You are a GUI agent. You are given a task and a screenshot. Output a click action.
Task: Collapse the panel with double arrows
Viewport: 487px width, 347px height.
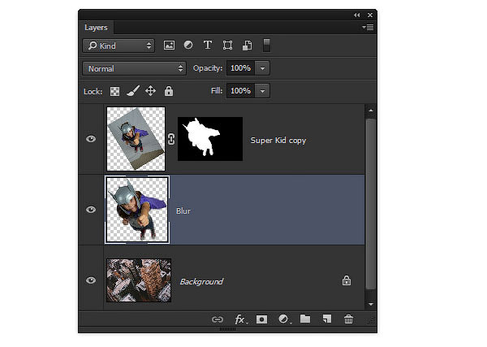coord(356,15)
